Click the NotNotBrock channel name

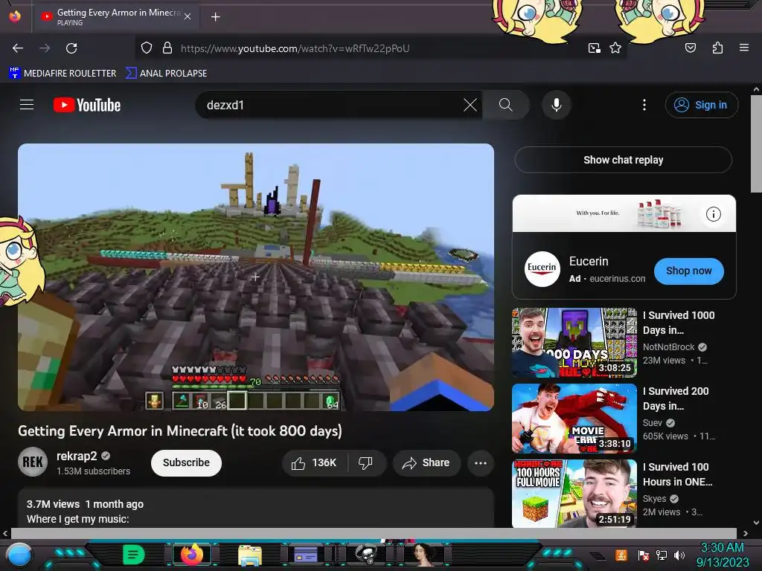coord(669,346)
